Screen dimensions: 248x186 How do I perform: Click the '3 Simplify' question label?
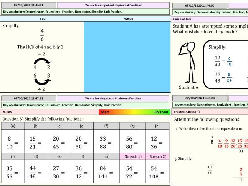coord(183,158)
